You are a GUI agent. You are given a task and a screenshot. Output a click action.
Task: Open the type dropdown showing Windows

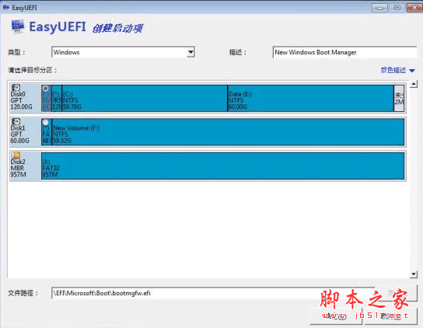(x=191, y=52)
